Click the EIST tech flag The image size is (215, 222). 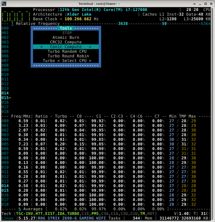pos(50,214)
